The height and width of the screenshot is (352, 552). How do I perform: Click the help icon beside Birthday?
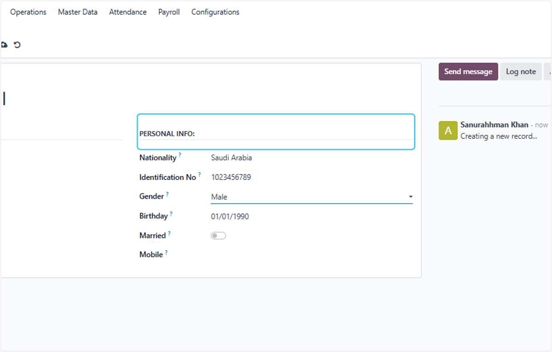coord(171,214)
